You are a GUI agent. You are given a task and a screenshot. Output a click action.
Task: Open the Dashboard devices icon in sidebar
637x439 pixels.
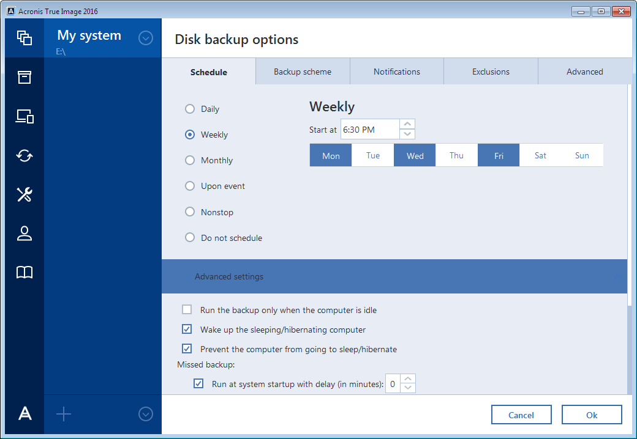coord(24,116)
